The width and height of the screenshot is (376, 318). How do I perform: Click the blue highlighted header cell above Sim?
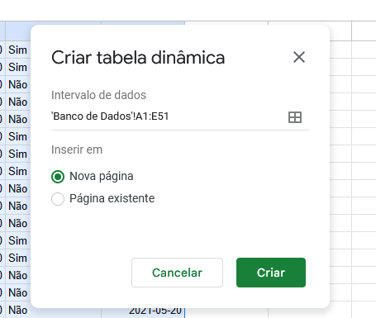point(18,31)
